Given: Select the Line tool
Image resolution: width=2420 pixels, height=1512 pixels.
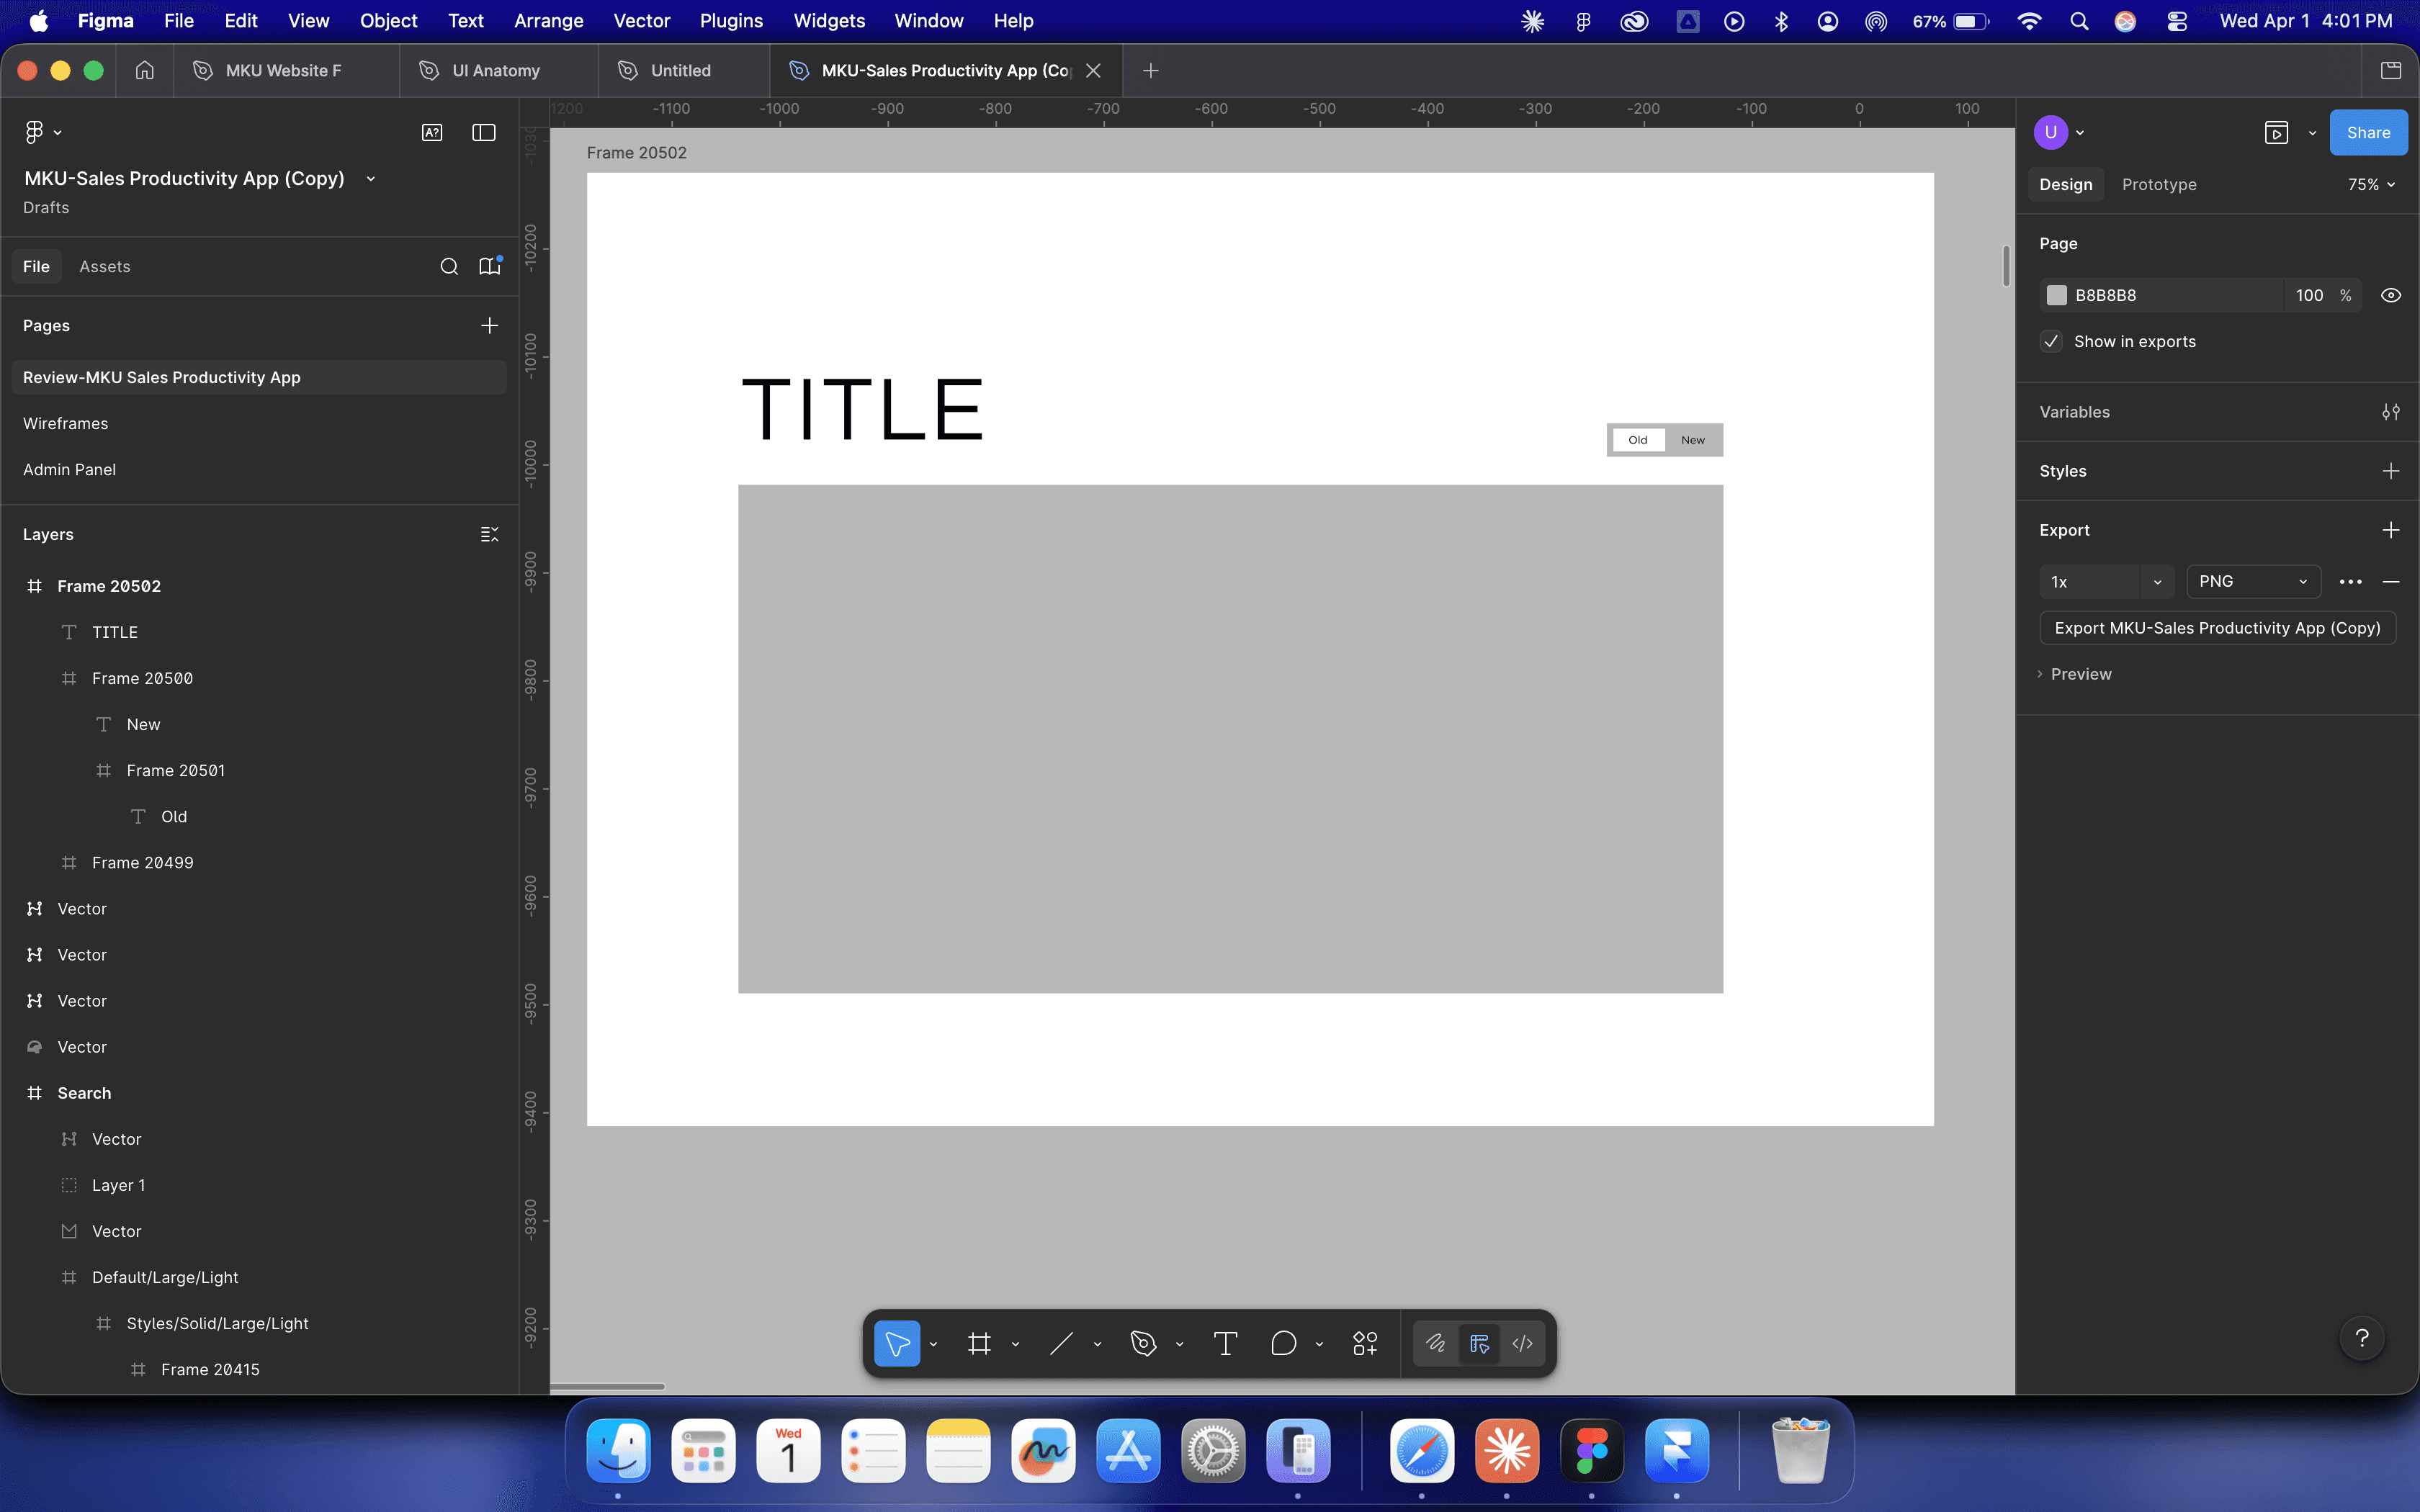Looking at the screenshot, I should pyautogui.click(x=1060, y=1343).
